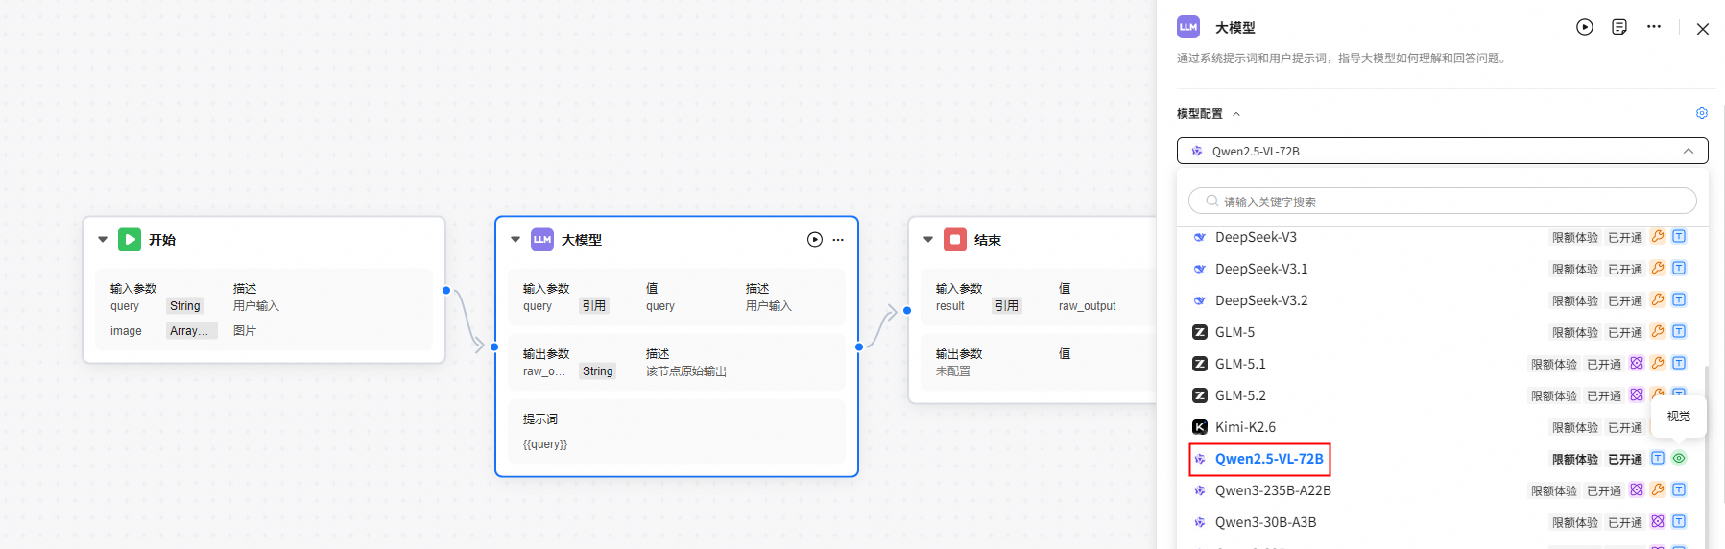Click the text icon on the GLM-5.1 row
Screen dimensions: 1725x549
click(x=1679, y=363)
